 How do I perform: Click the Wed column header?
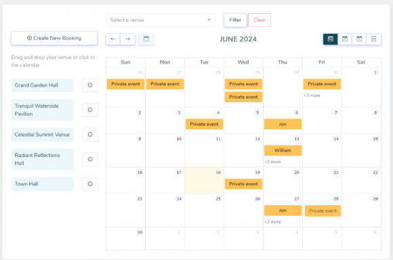tap(243, 62)
